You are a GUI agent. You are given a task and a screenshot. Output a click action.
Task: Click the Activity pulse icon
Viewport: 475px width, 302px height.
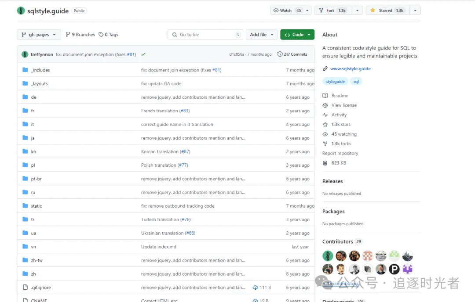click(x=325, y=115)
